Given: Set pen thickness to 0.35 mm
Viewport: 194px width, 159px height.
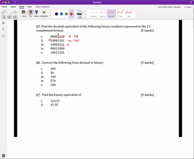Looking at the screenshot, I should tap(102, 14).
